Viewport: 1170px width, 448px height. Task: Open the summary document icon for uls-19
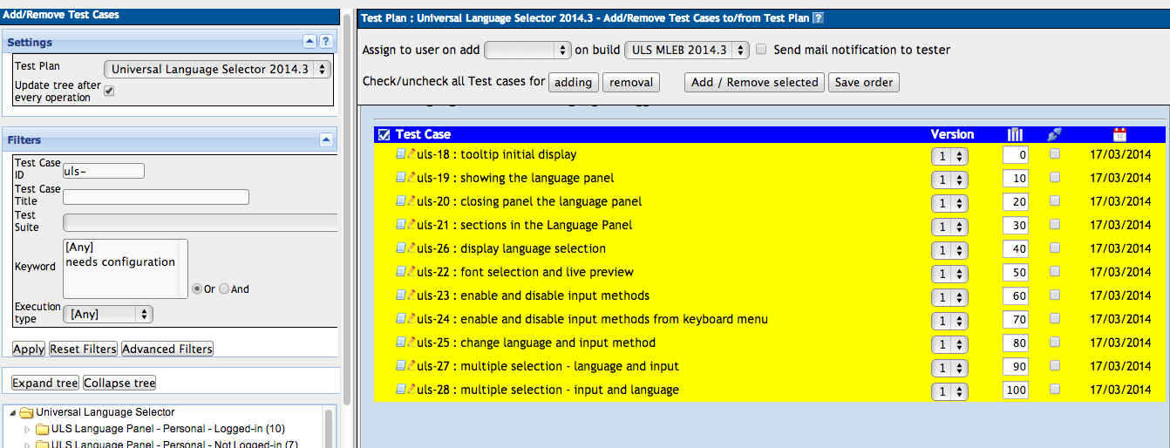(401, 177)
